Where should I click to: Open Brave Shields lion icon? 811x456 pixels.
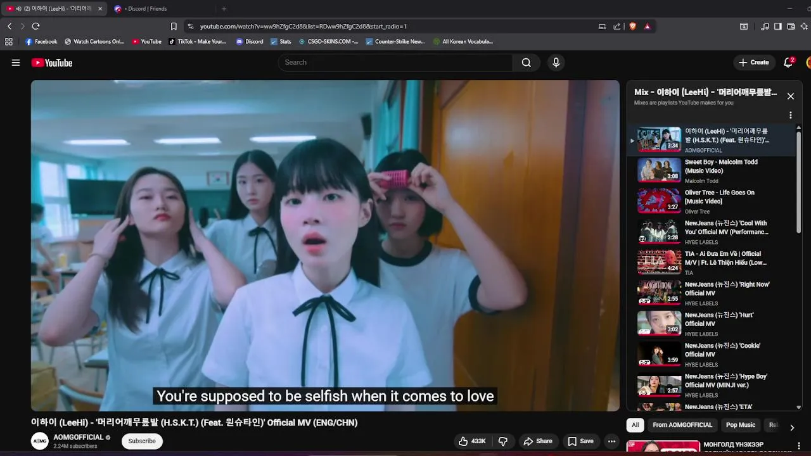coord(632,27)
